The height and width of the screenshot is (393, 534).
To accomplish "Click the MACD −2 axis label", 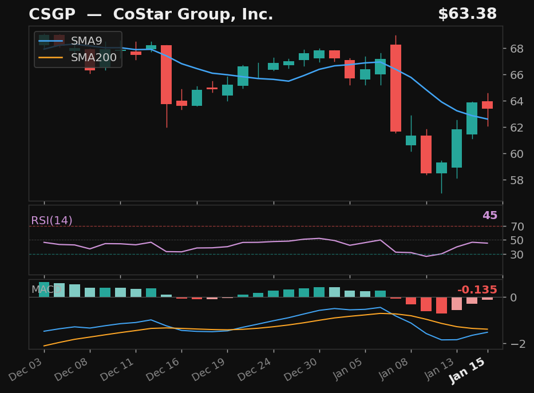I will [517, 344].
